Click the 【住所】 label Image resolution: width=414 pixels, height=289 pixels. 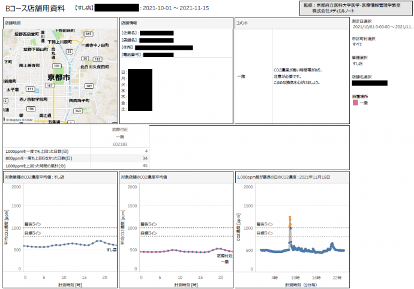pyautogui.click(x=128, y=47)
